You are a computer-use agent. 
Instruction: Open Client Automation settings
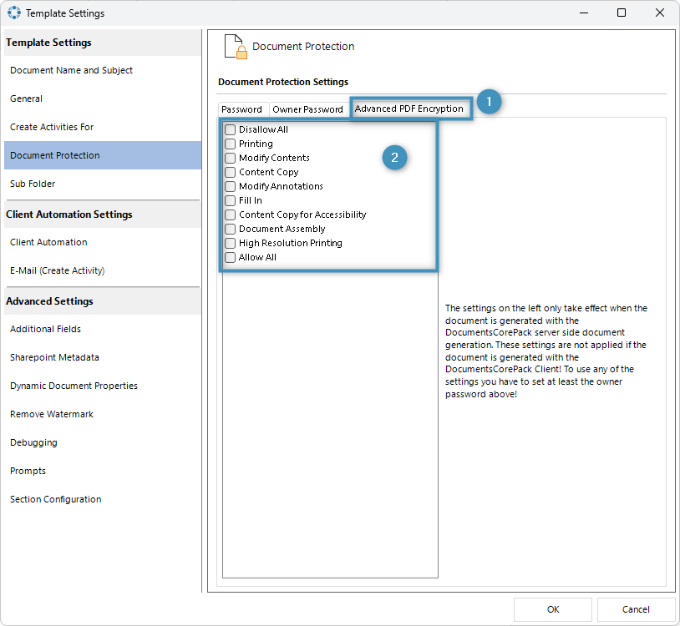click(x=103, y=242)
